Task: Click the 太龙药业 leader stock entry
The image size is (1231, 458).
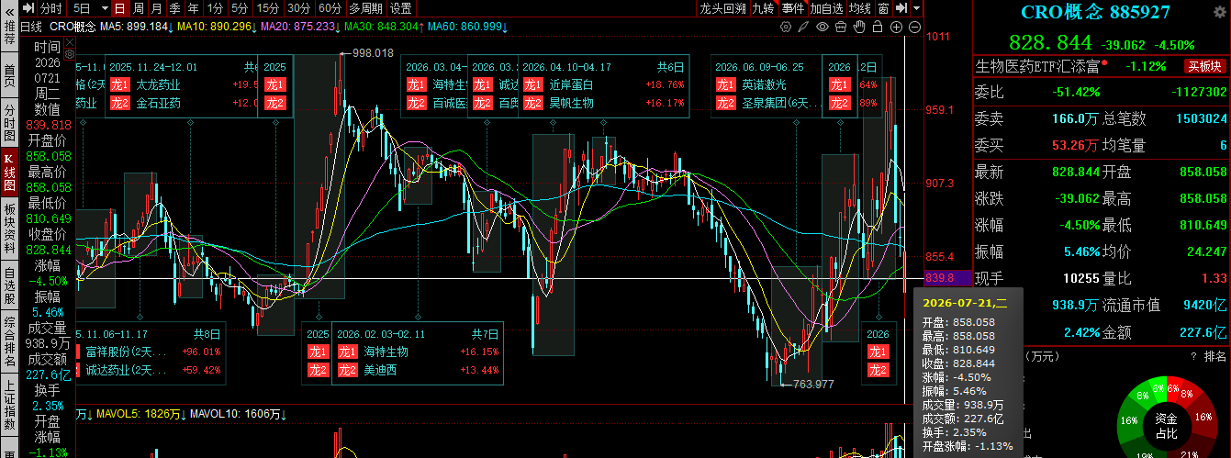Action: pos(159,84)
